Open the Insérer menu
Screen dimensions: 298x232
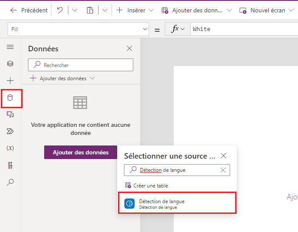click(x=135, y=10)
